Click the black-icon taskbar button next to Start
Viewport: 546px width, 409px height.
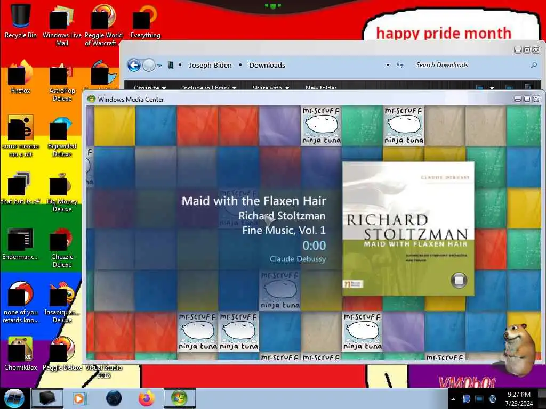[47, 398]
